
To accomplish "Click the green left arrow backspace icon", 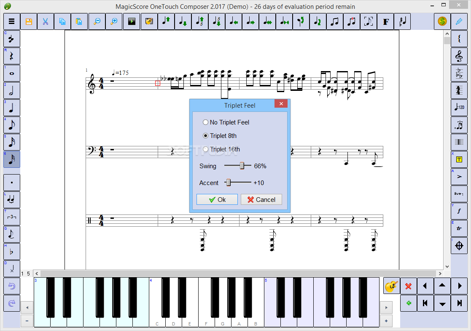I will click(408, 303).
